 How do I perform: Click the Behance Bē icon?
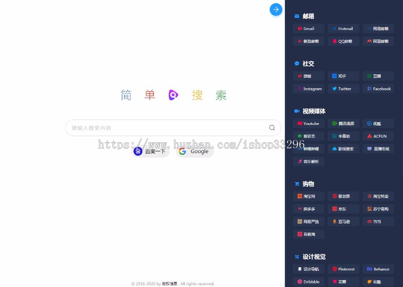[x=369, y=269]
